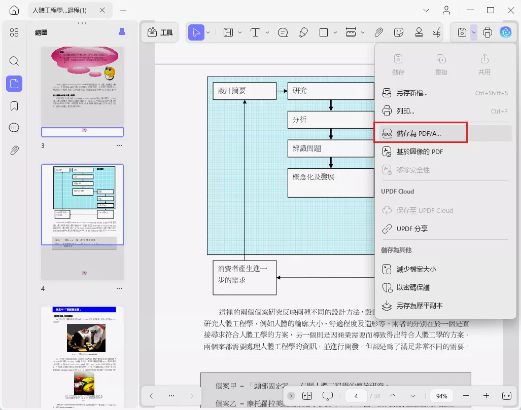
Task: Click the sticker tool icon
Action: (x=399, y=32)
